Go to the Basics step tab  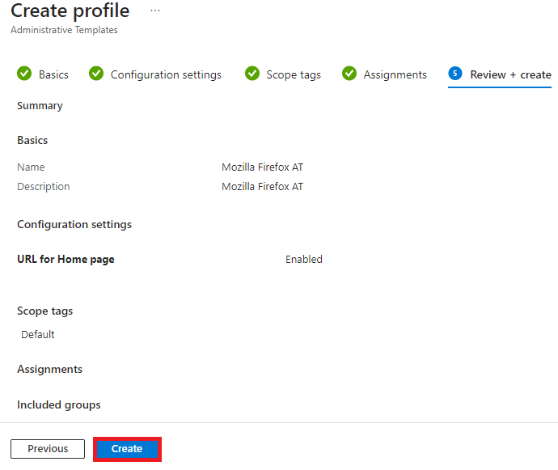[43, 74]
